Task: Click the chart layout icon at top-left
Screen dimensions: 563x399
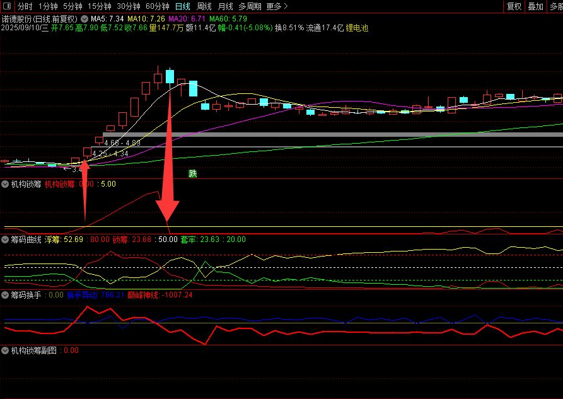Action: 8,6
